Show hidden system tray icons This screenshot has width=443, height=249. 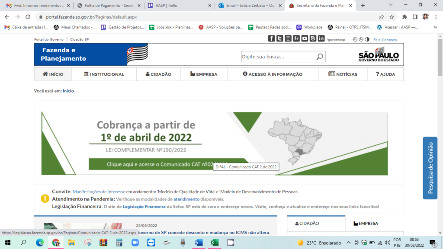[x=349, y=243]
